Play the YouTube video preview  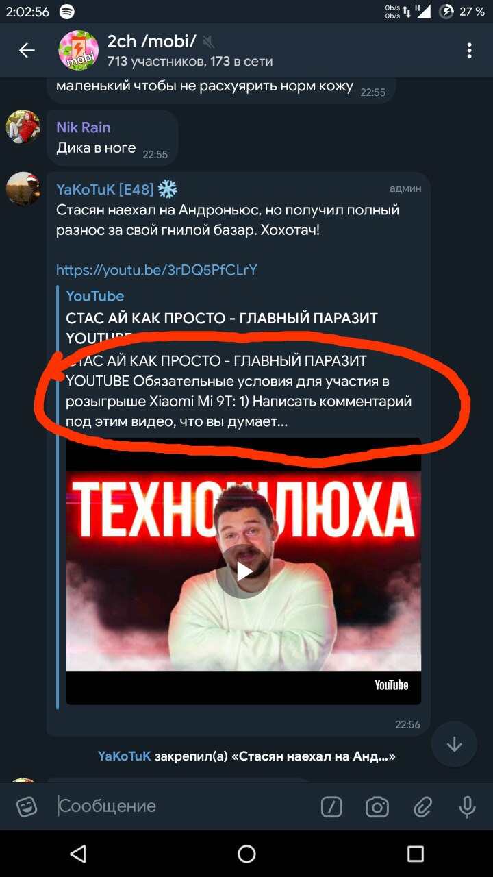click(x=244, y=571)
